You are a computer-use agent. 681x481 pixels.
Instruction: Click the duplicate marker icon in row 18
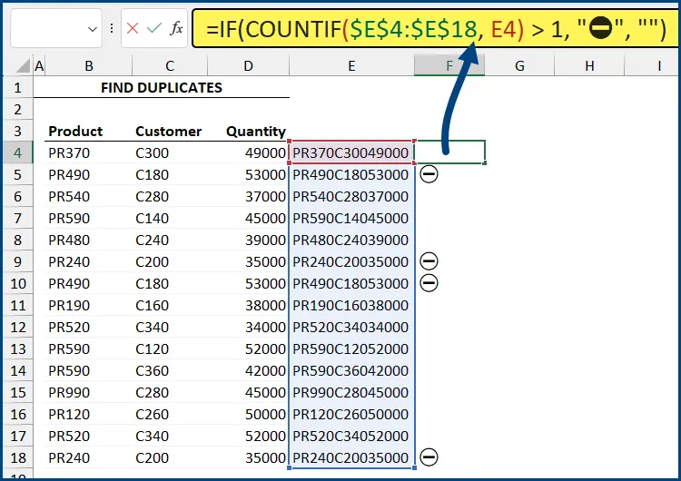pyautogui.click(x=429, y=457)
